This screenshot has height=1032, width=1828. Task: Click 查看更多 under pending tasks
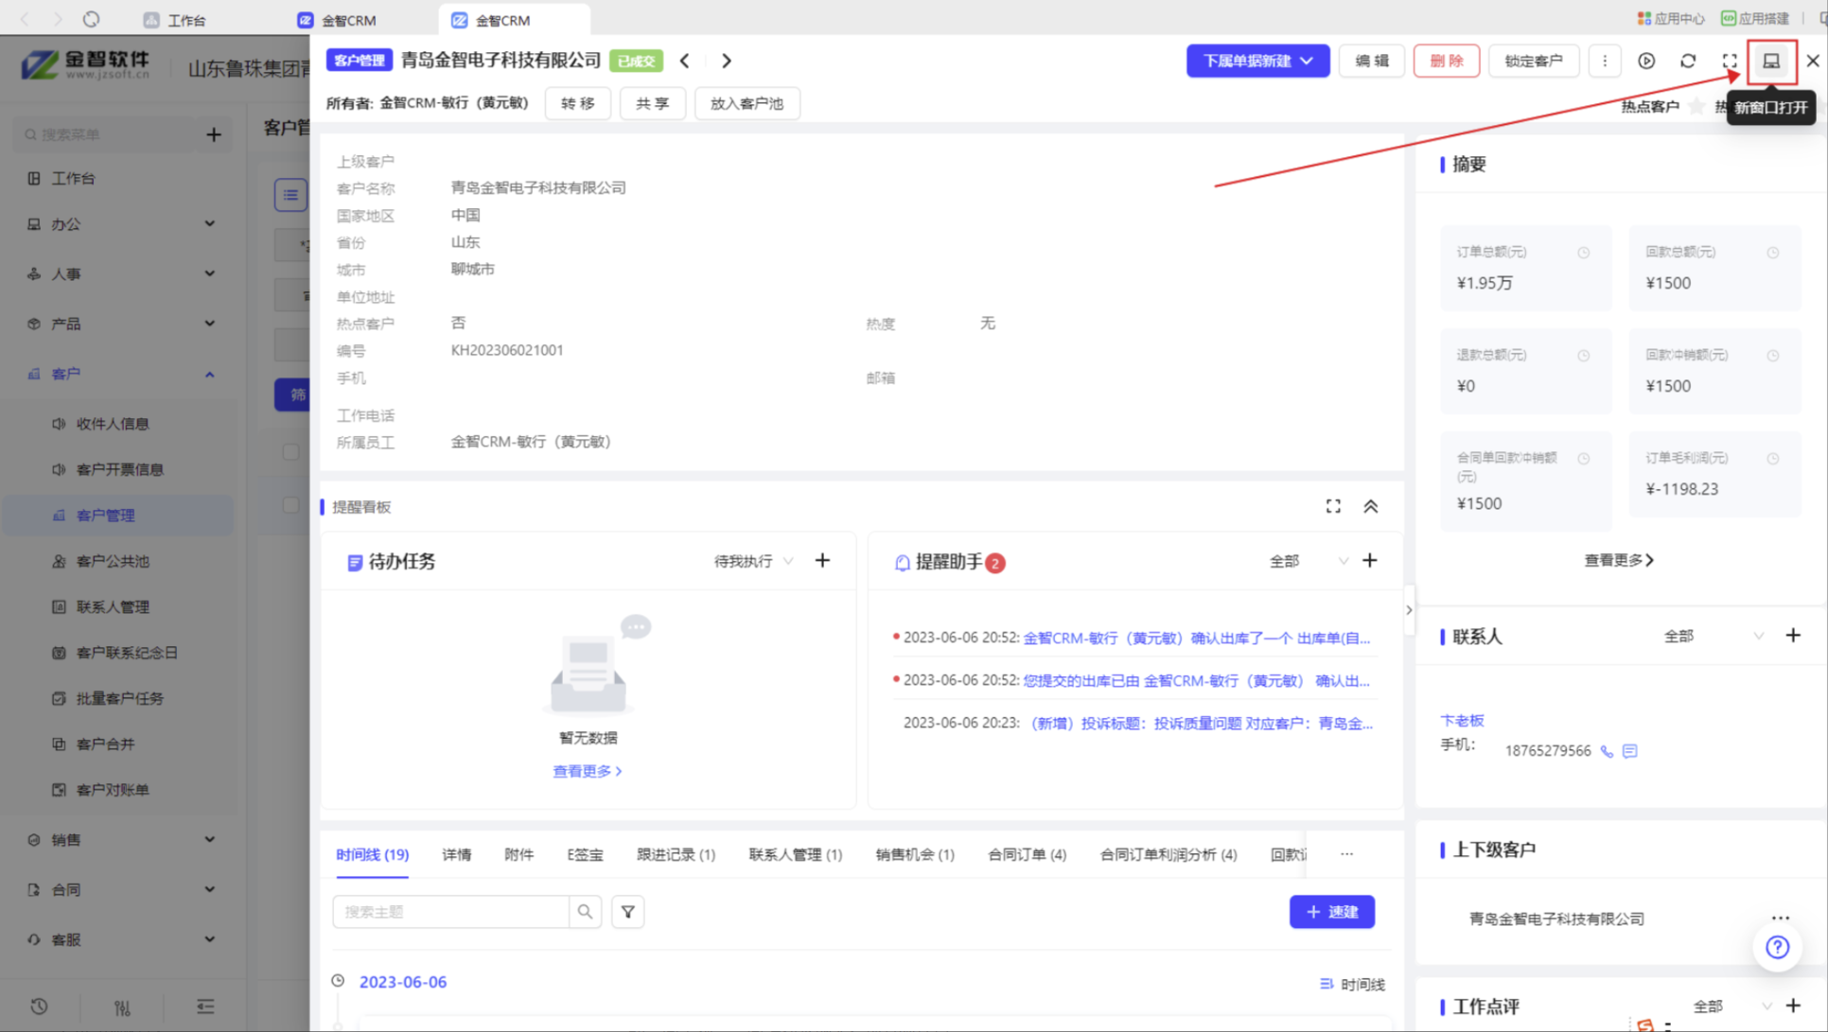587,772
